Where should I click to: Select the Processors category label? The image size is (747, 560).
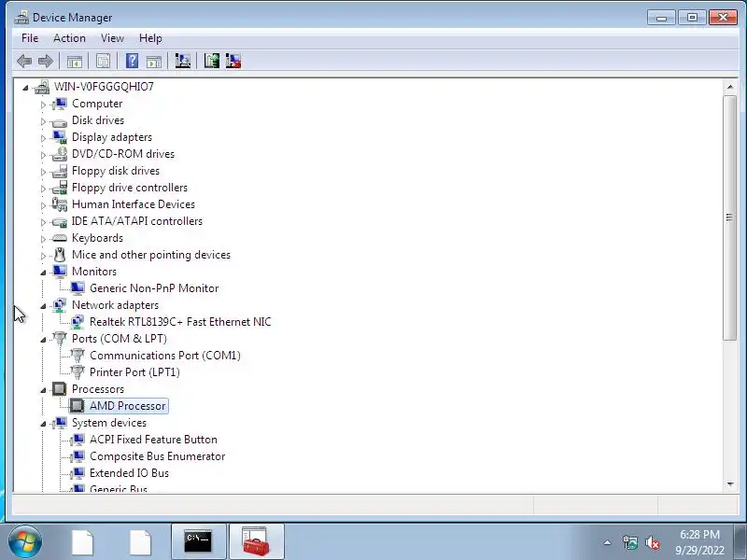pos(98,389)
